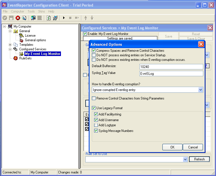Open the Computer menu
Screen dimensions: 216x176
tap(17, 11)
